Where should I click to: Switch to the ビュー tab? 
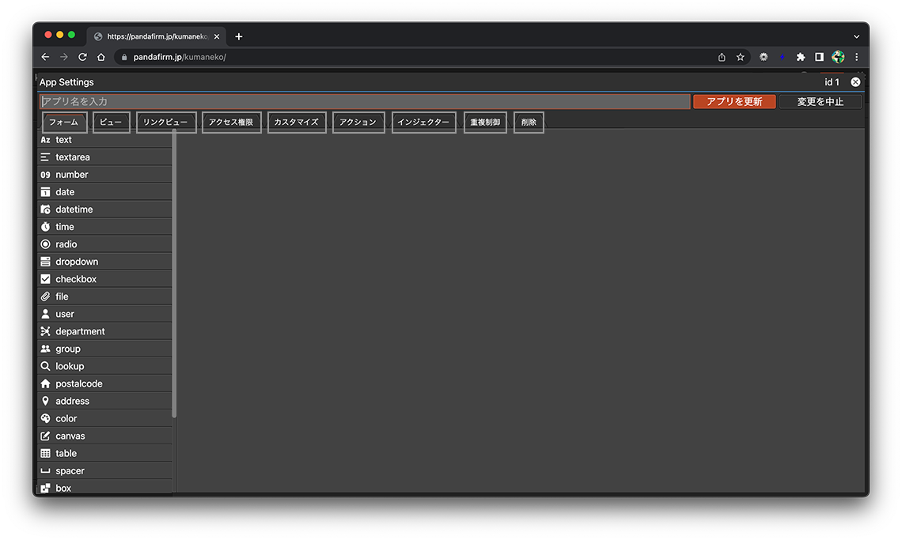click(x=111, y=123)
